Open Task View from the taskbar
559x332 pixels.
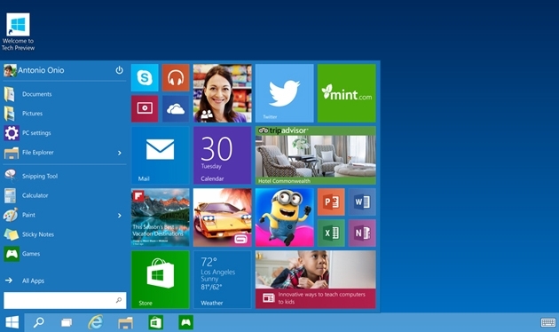67,323
